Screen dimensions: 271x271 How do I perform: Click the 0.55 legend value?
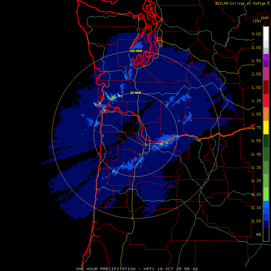click(256, 141)
